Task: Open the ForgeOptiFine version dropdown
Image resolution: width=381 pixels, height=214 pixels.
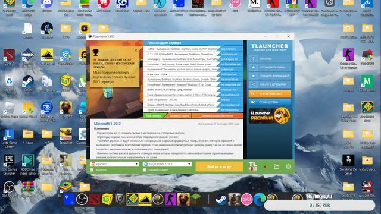Action: pyautogui.click(x=167, y=164)
